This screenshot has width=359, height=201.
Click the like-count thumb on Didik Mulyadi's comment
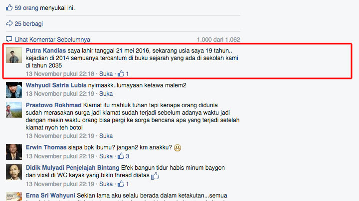121,184
